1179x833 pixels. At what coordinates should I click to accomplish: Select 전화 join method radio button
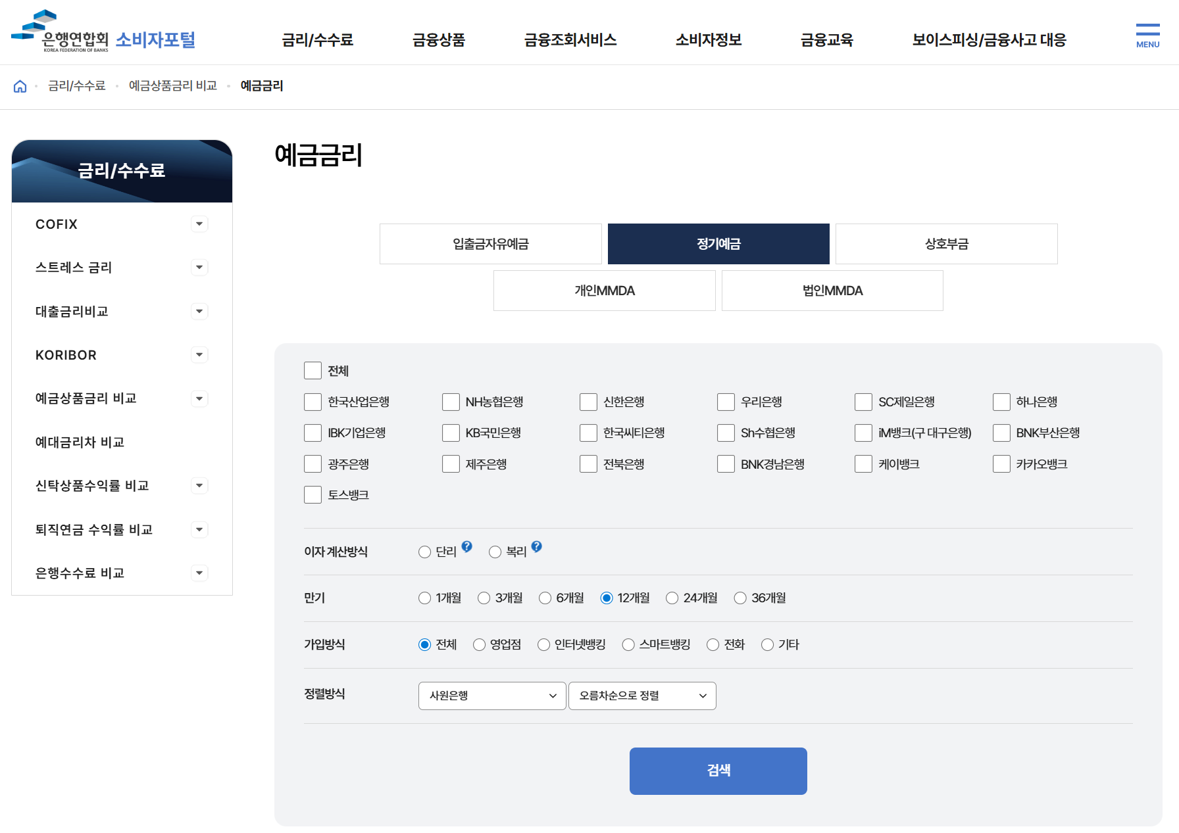(x=713, y=645)
